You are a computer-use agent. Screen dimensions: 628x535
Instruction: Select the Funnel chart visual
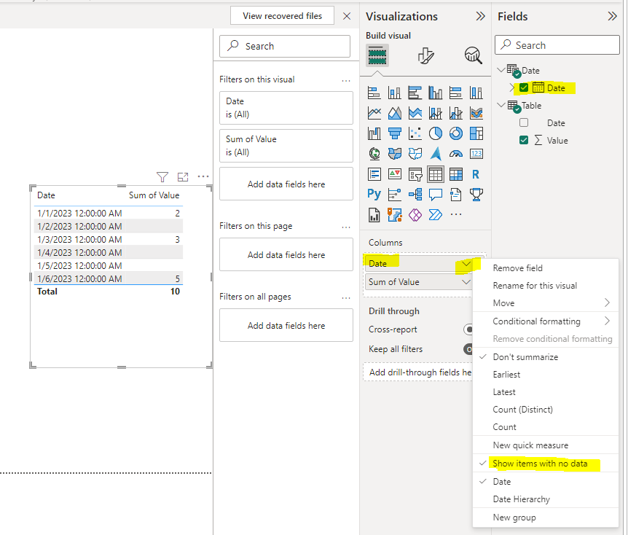[x=394, y=133]
